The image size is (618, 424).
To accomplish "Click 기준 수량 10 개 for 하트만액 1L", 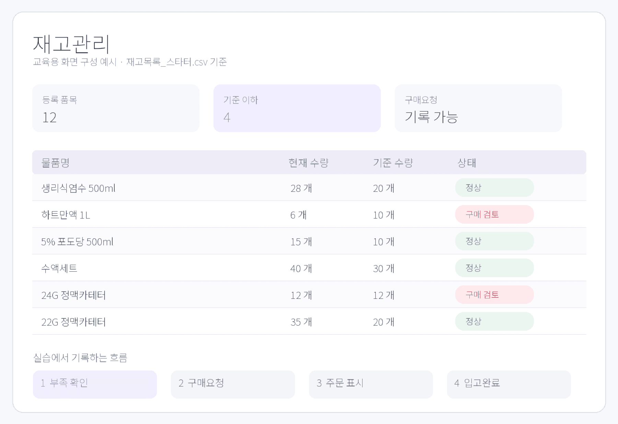I will (x=384, y=215).
